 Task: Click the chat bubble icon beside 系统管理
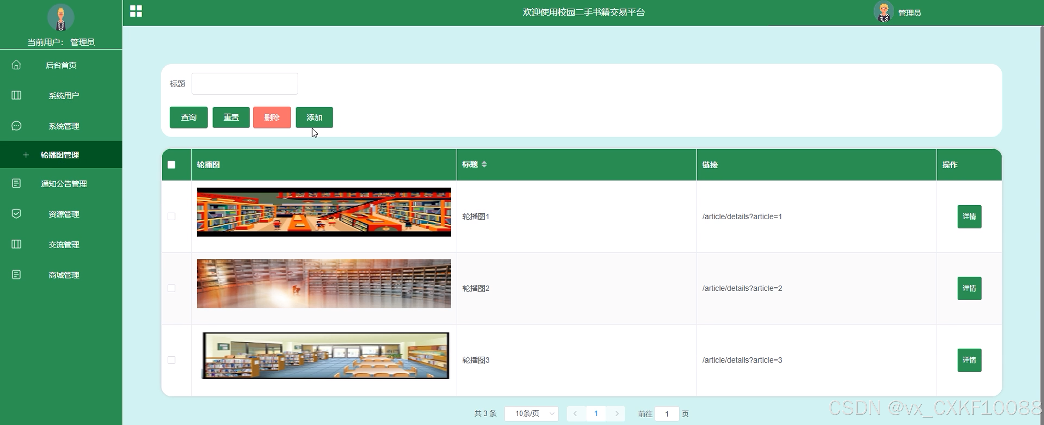click(16, 126)
